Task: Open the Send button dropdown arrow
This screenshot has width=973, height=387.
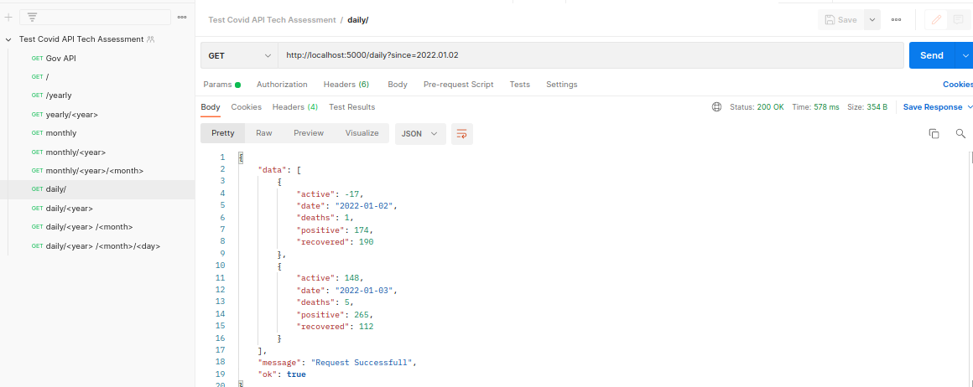Action: tap(965, 55)
